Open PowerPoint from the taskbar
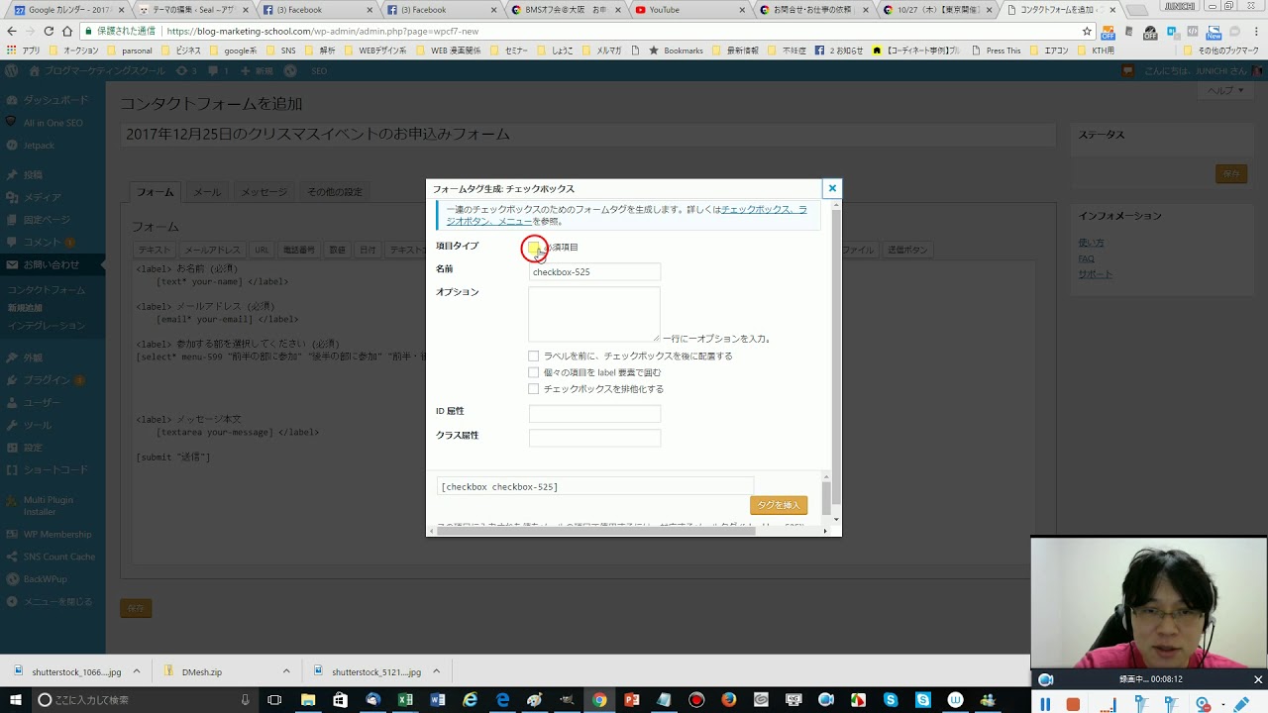The height and width of the screenshot is (713, 1268). pos(631,700)
